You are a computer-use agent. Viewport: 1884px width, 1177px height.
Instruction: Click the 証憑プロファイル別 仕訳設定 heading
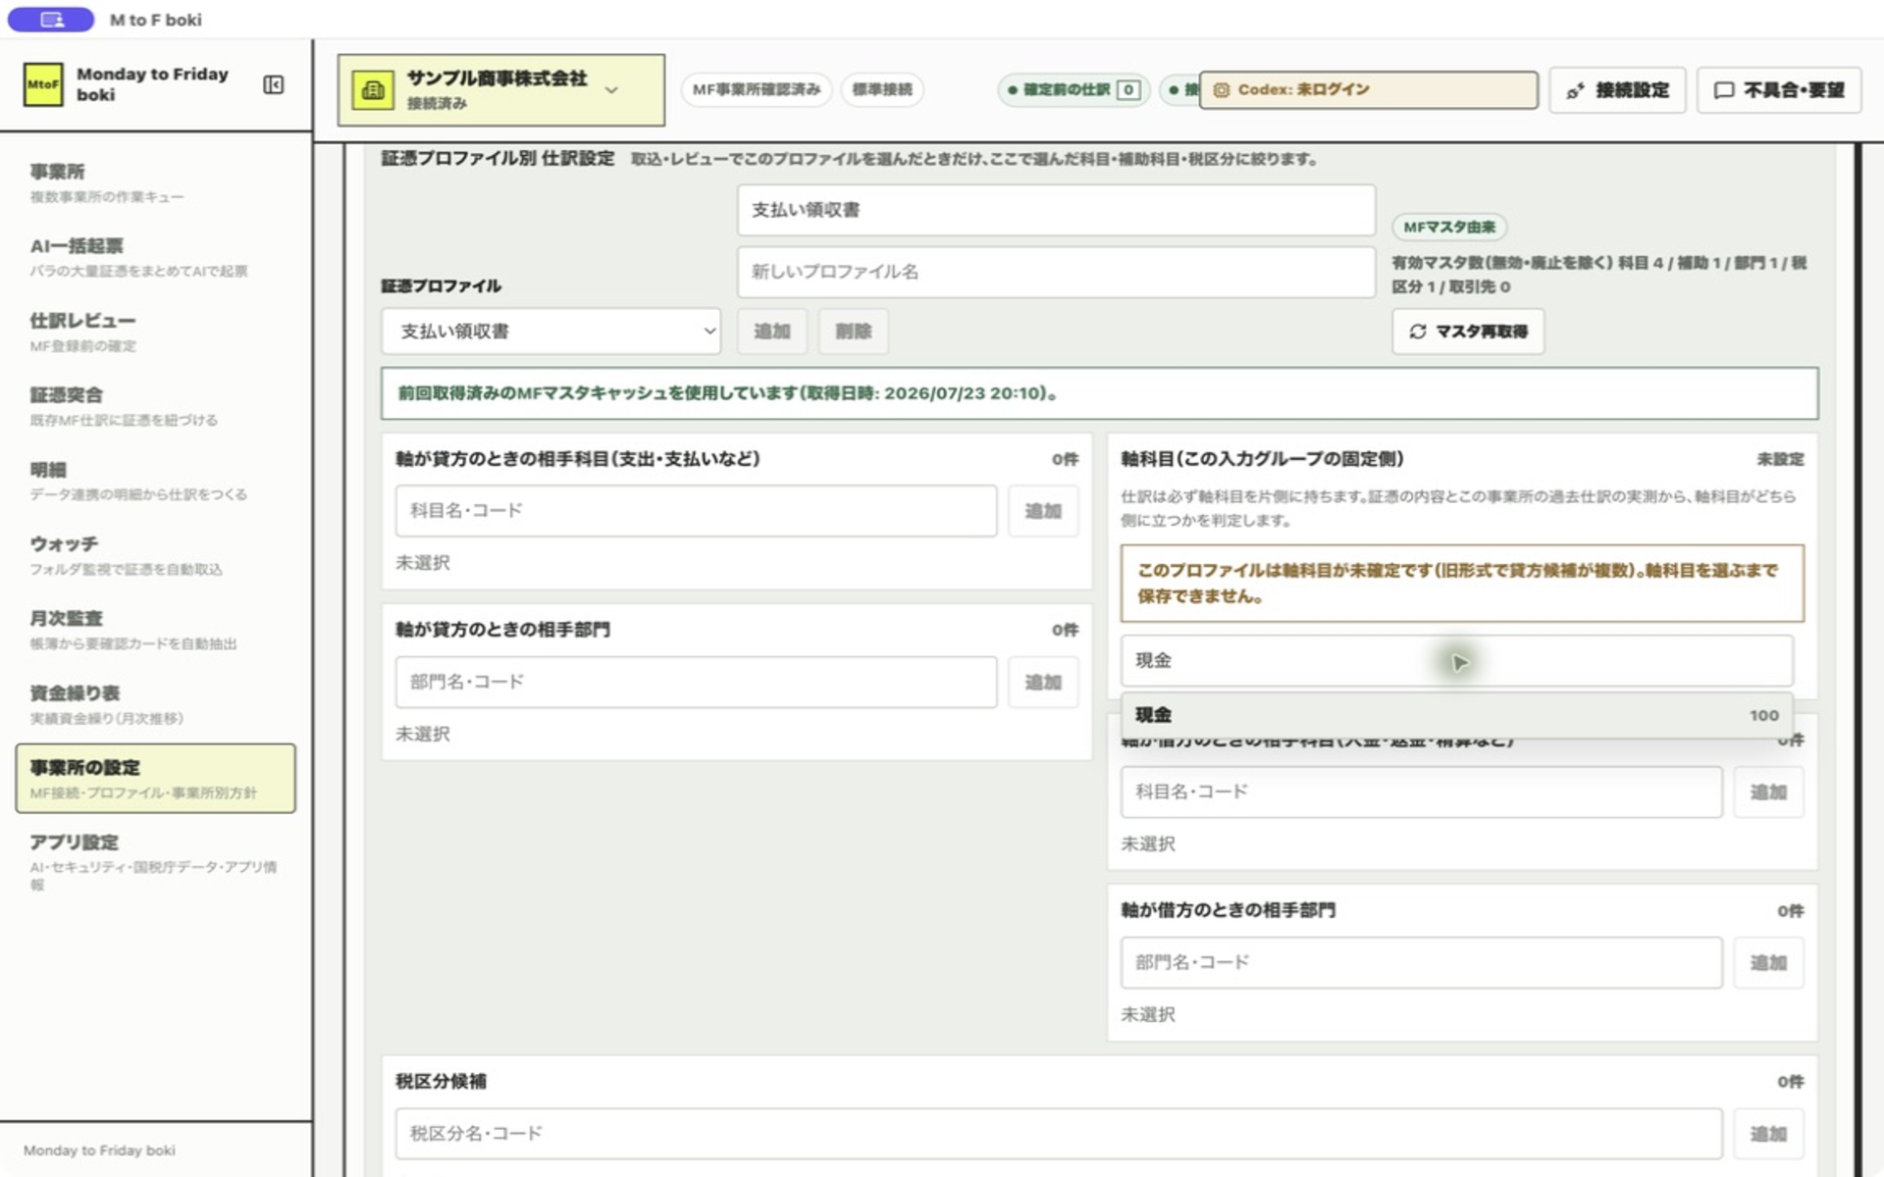click(x=497, y=159)
